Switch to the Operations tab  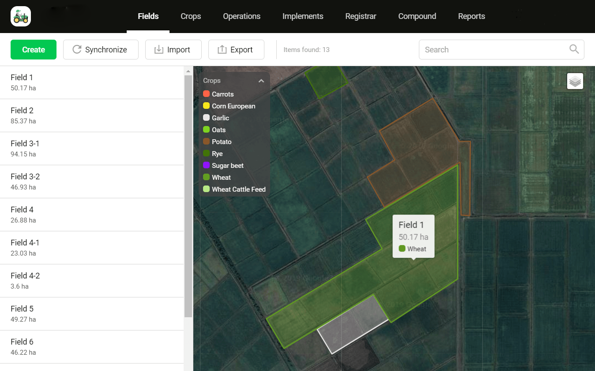tap(241, 16)
